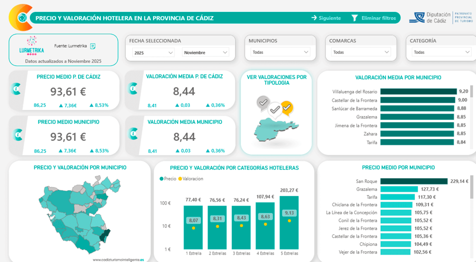
Task: Expand the Comarcas filter dropdown
Action: coord(361,52)
